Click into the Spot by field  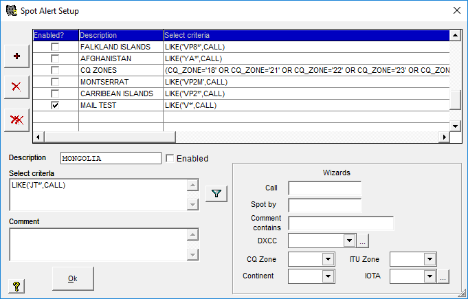click(324, 205)
